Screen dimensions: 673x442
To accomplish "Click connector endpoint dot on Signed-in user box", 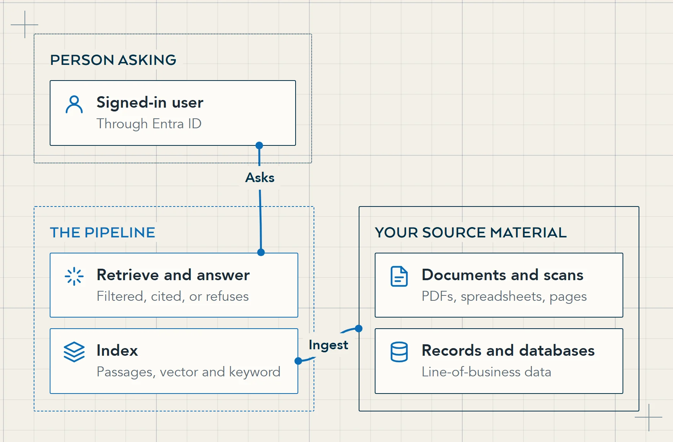I will tap(259, 145).
